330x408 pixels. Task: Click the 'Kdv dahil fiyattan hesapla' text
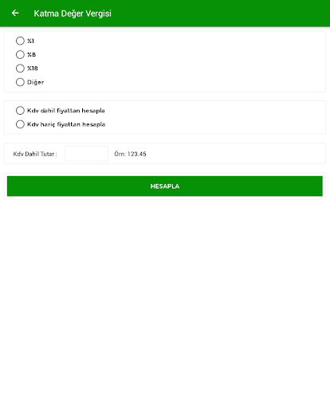(66, 111)
